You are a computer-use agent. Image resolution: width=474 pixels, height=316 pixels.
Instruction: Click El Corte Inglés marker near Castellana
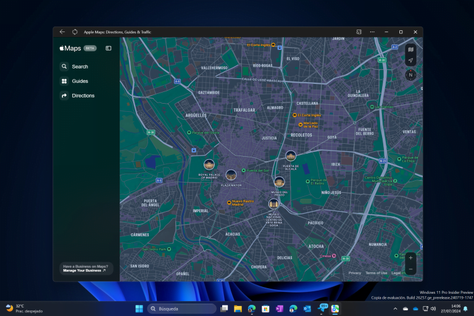click(294, 115)
